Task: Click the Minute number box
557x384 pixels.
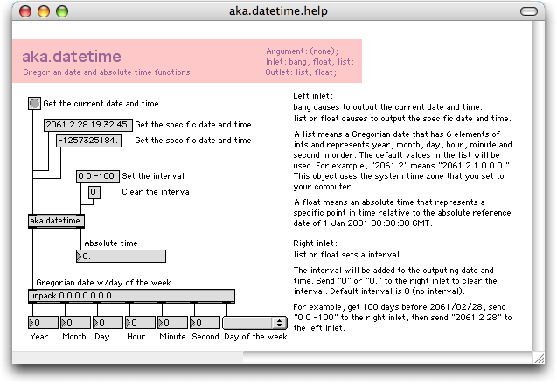Action: (172, 323)
